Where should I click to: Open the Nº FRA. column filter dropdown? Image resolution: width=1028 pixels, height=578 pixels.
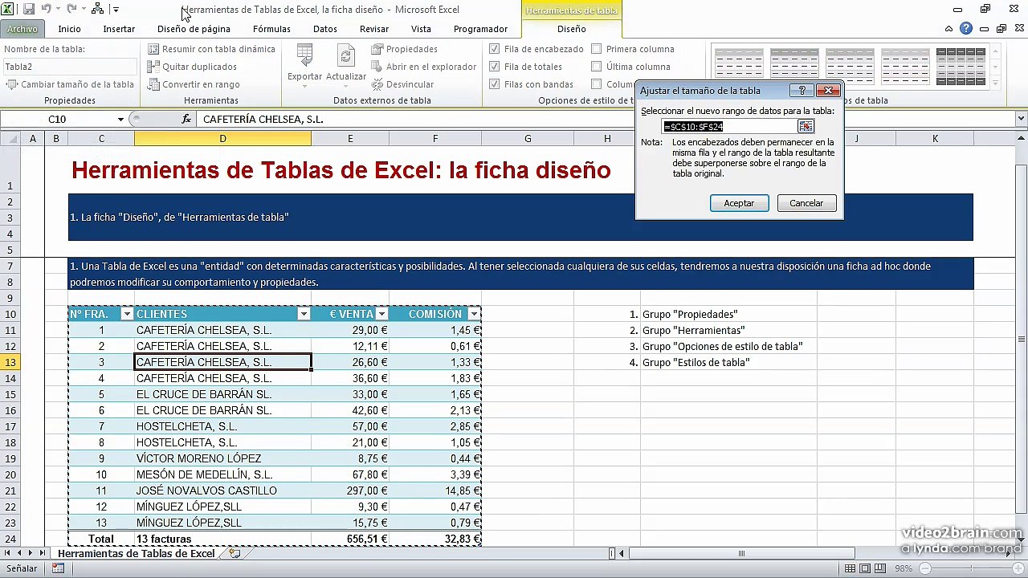click(x=127, y=314)
